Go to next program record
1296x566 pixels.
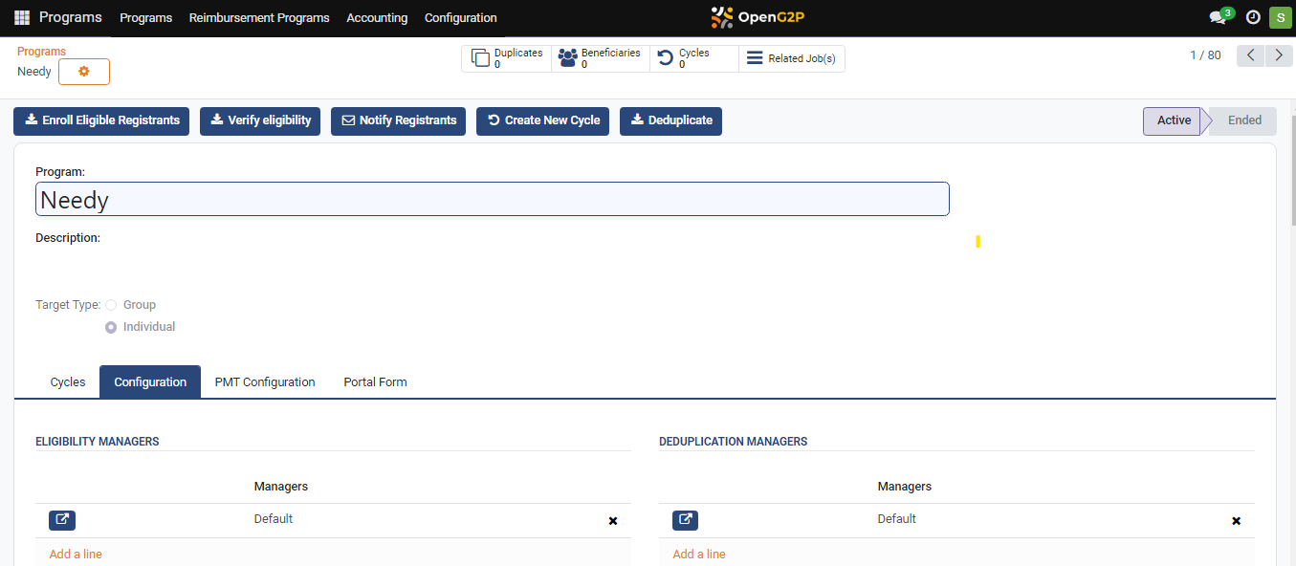(x=1279, y=55)
